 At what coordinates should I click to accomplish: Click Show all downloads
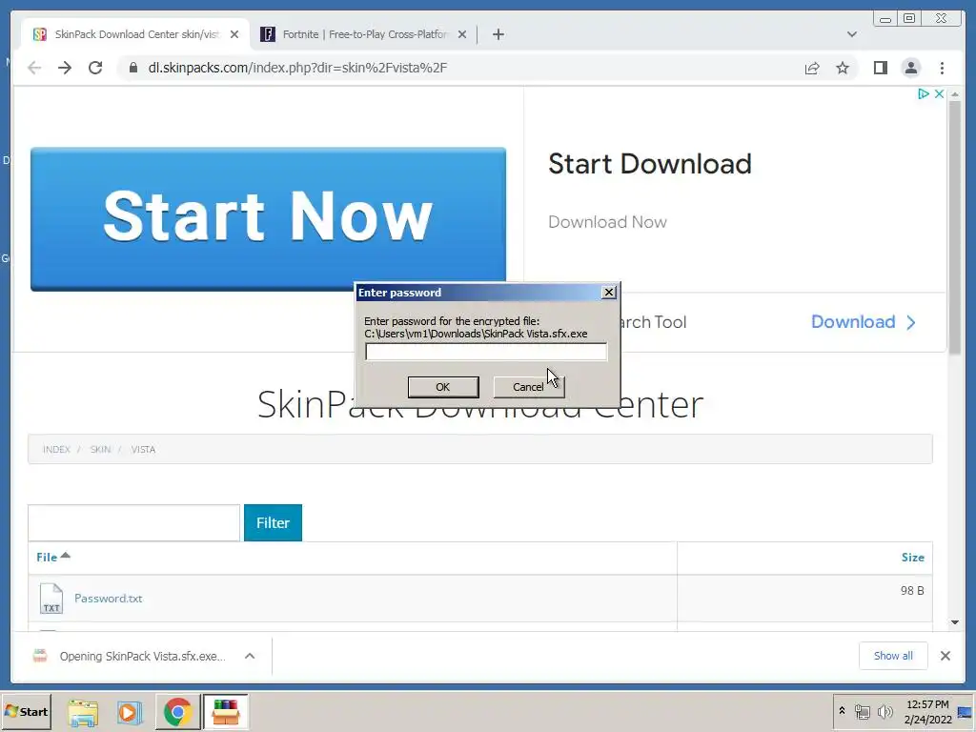(x=893, y=656)
